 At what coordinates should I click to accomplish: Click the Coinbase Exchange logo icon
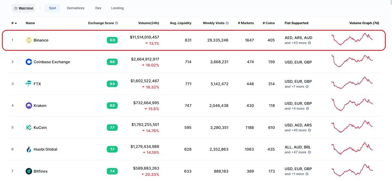[x=29, y=62]
